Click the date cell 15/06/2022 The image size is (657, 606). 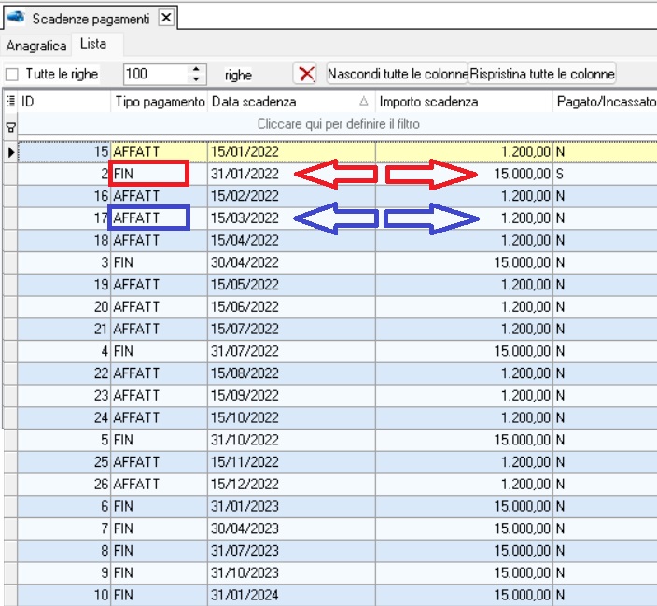(x=291, y=307)
